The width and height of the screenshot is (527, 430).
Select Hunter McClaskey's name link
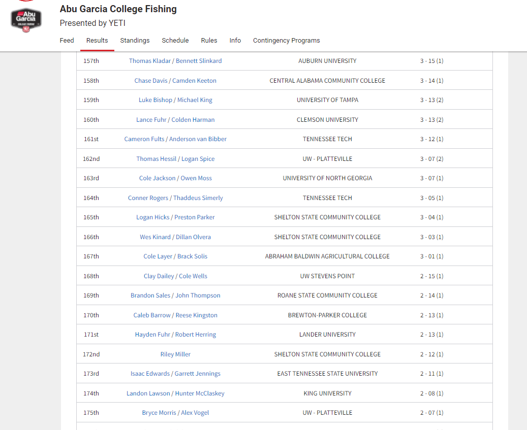[200, 393]
